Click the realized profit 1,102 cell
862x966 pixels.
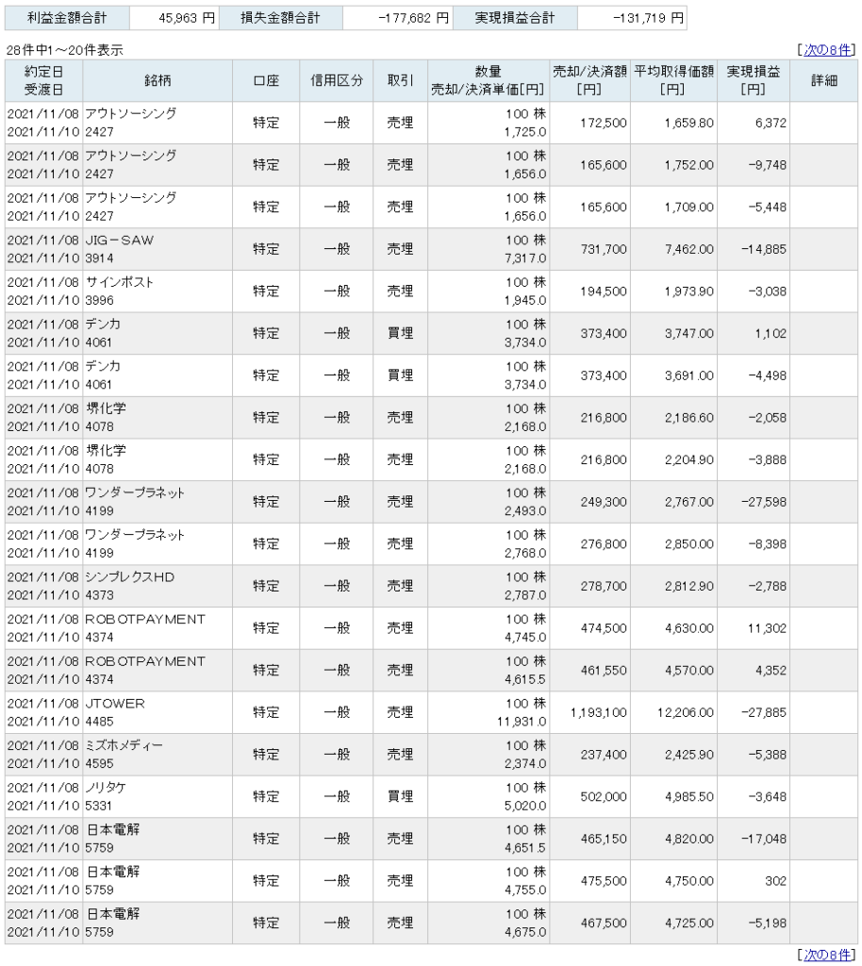coord(753,333)
